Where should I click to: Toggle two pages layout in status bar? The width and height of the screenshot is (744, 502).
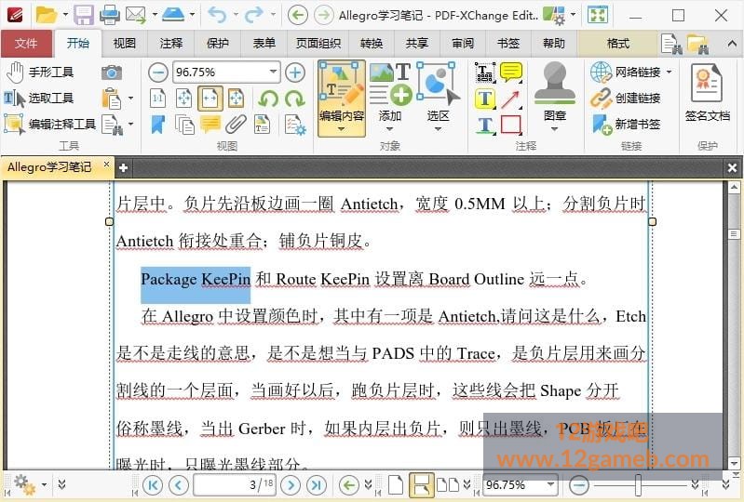click(448, 485)
